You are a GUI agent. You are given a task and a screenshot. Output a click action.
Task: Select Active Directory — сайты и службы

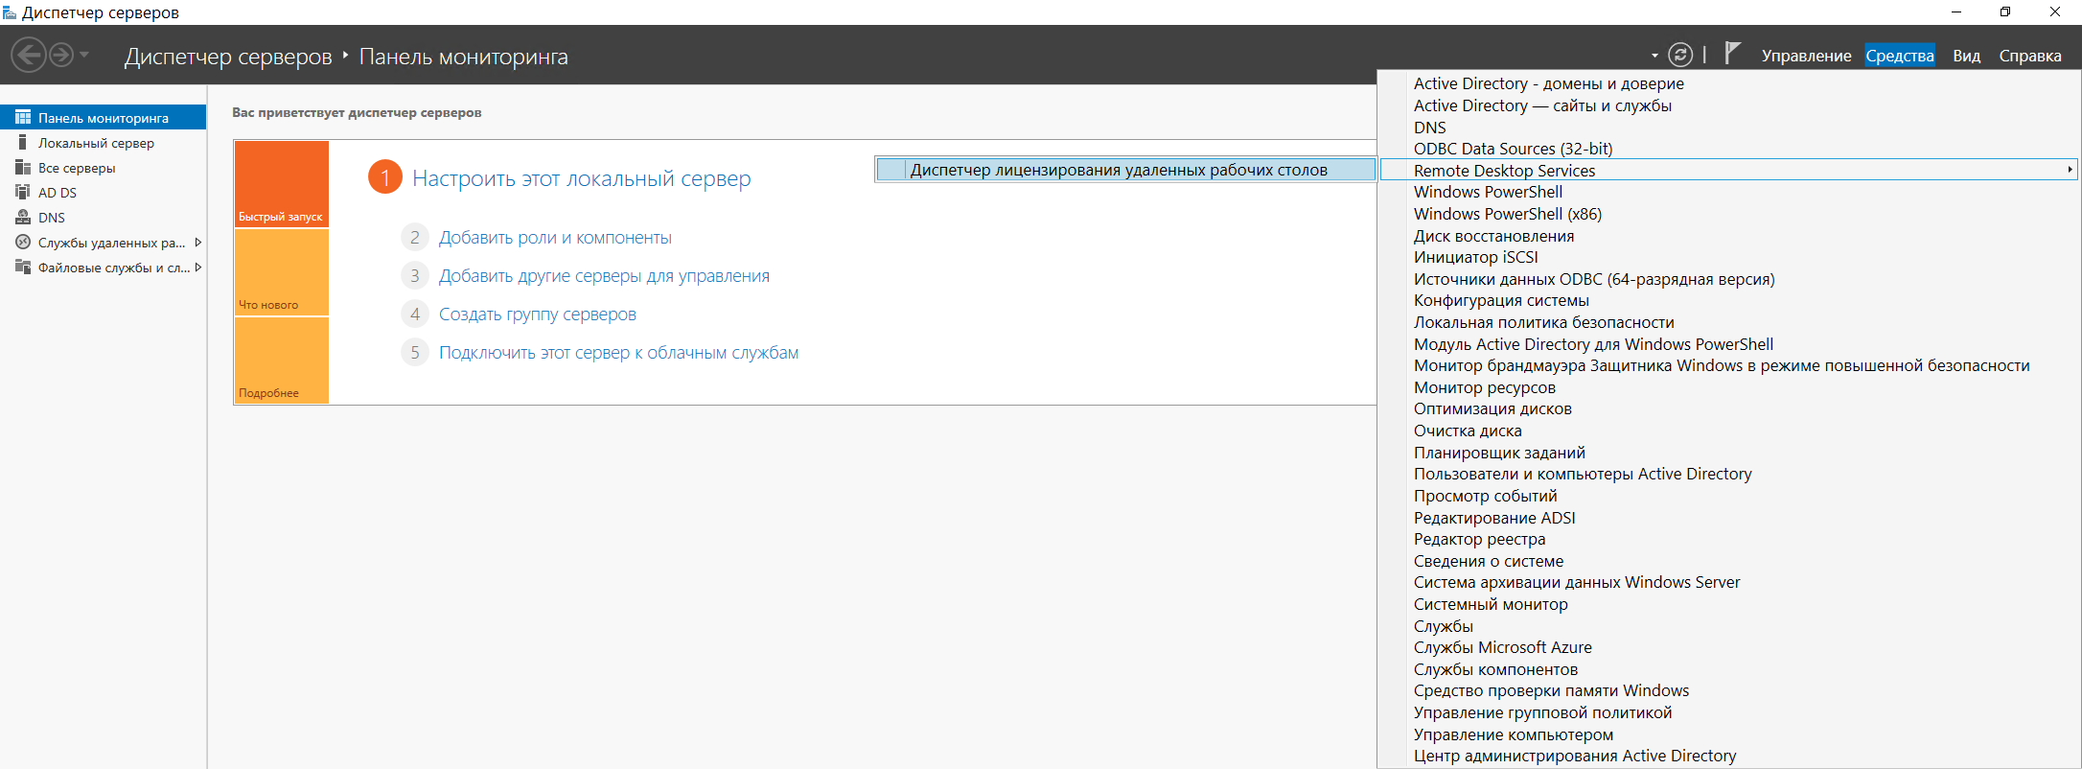click(1542, 105)
